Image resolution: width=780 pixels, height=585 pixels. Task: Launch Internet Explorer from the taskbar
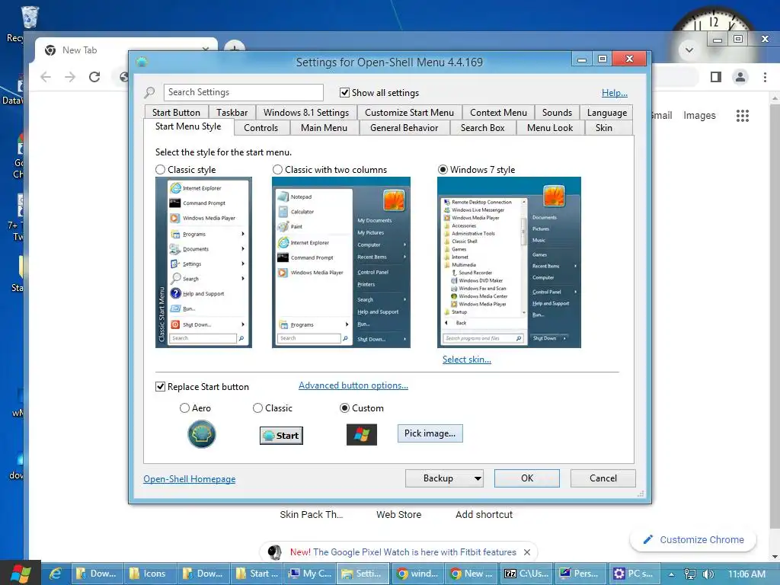pyautogui.click(x=55, y=574)
